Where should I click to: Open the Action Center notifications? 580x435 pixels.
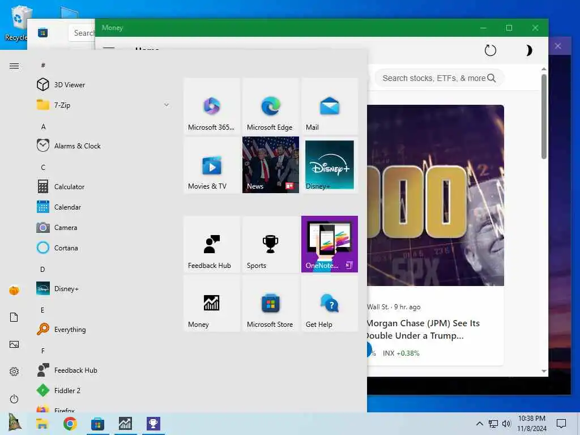561,424
